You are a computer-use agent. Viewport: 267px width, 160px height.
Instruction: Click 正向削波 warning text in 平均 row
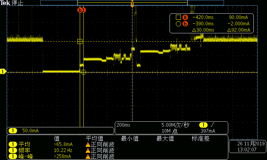(102, 145)
